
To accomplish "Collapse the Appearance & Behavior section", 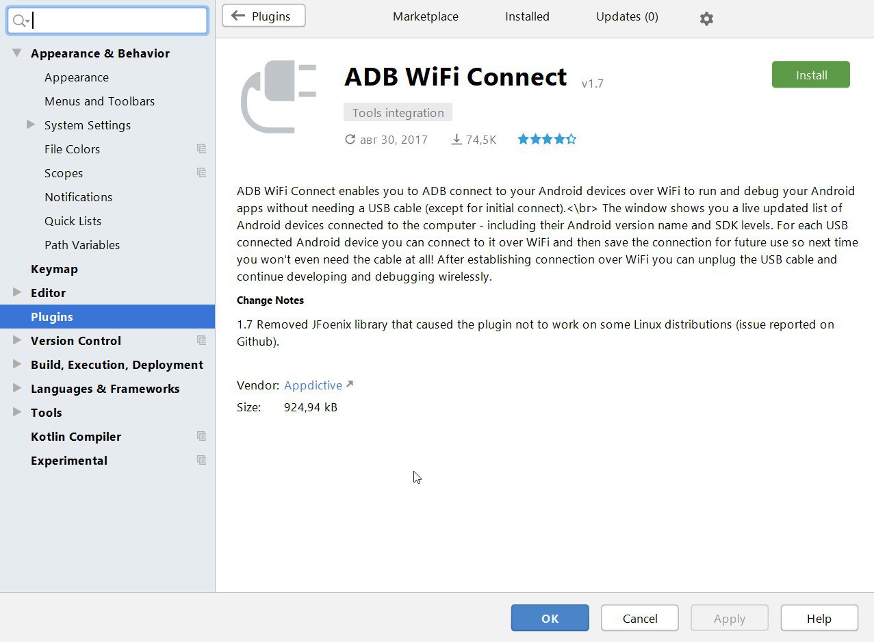I will tap(17, 53).
